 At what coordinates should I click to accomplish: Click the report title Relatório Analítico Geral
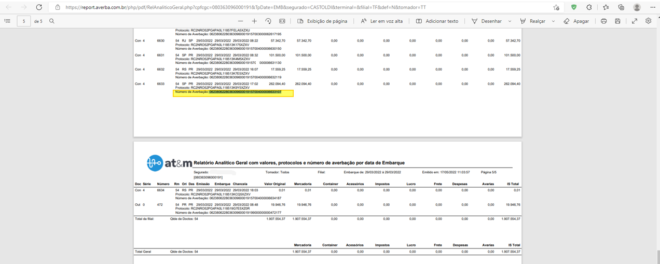[299, 163]
